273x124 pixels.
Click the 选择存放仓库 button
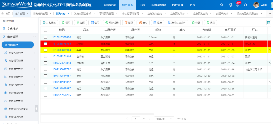[176, 23]
